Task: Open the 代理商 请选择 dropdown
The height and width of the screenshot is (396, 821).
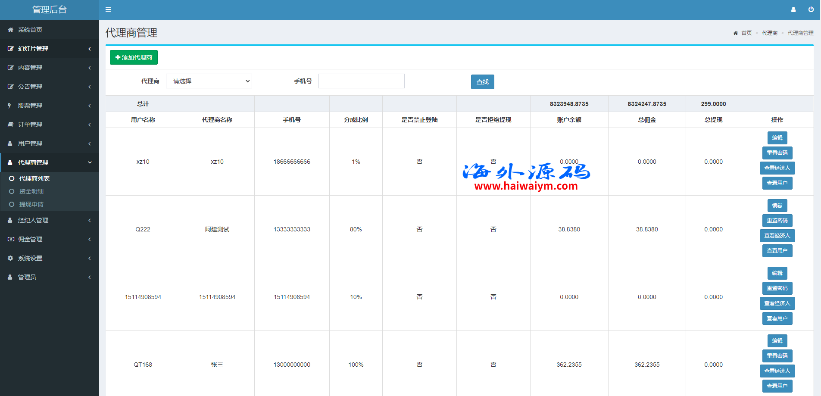Action: [x=209, y=81]
